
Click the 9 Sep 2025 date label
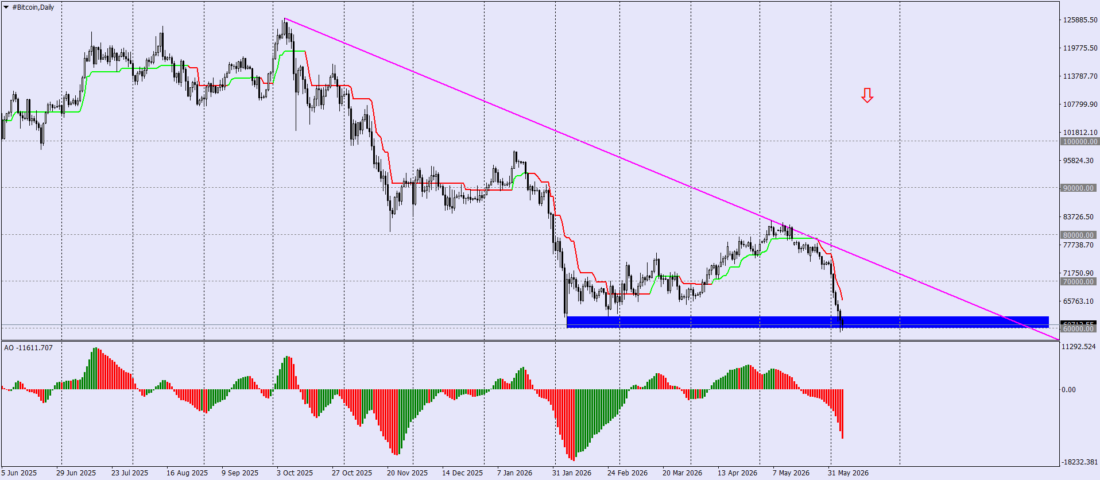pyautogui.click(x=240, y=473)
